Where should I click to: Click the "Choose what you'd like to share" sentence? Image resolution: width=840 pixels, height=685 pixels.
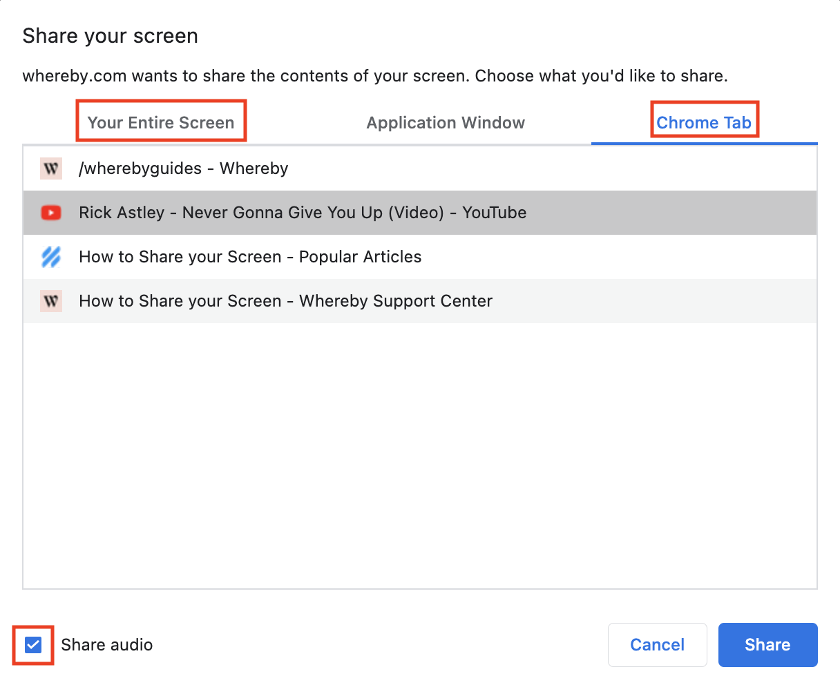[x=601, y=76]
